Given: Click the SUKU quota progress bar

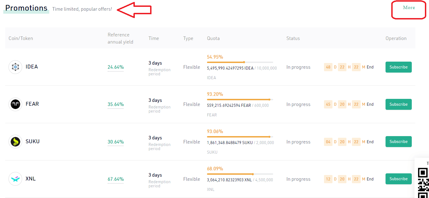Looking at the screenshot, I should coord(240,137).
